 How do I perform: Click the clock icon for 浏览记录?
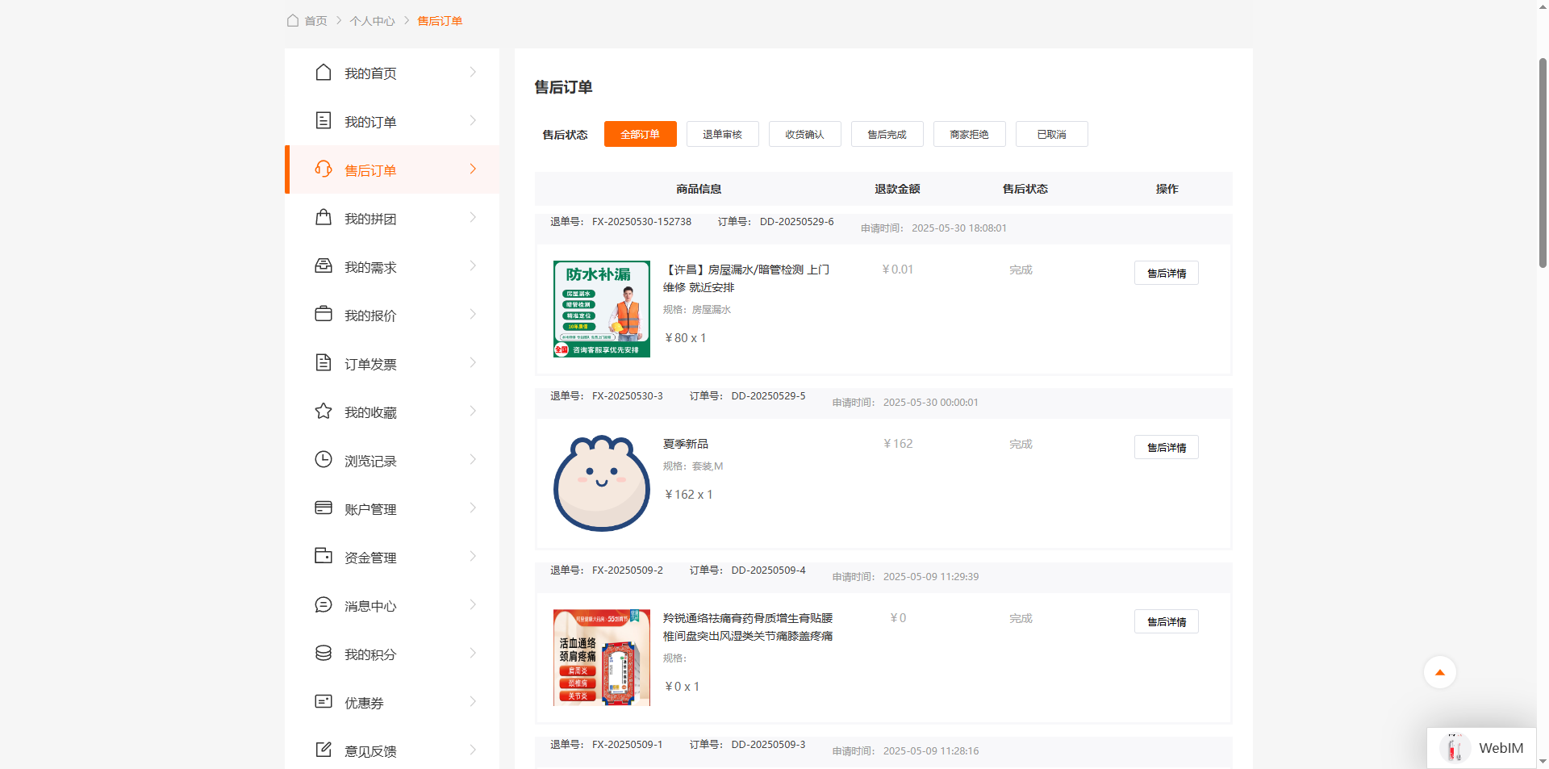324,460
